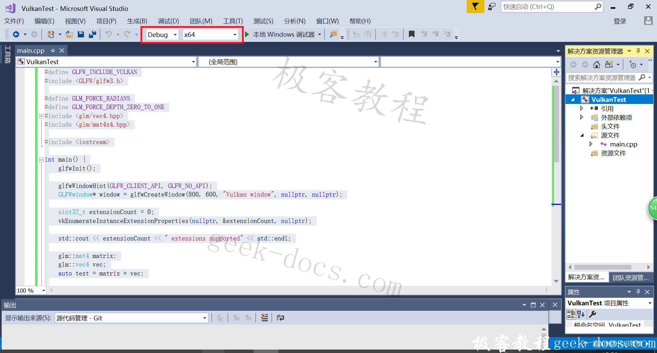
Task: Select the 资源文件 resource files folder
Action: (613, 153)
